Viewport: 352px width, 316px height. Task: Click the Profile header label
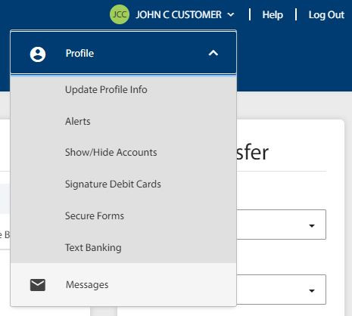coord(79,54)
